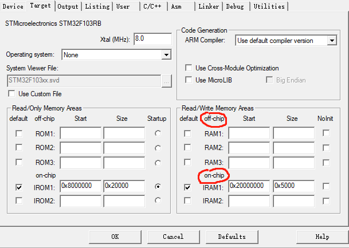Open the Linker tab

tap(209, 6)
